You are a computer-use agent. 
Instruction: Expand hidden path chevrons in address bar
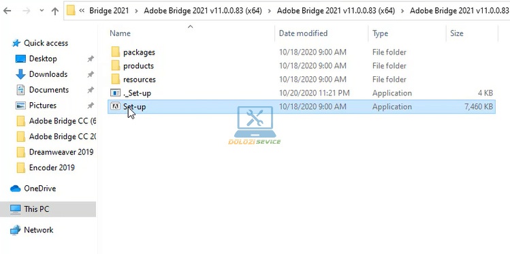(82, 11)
